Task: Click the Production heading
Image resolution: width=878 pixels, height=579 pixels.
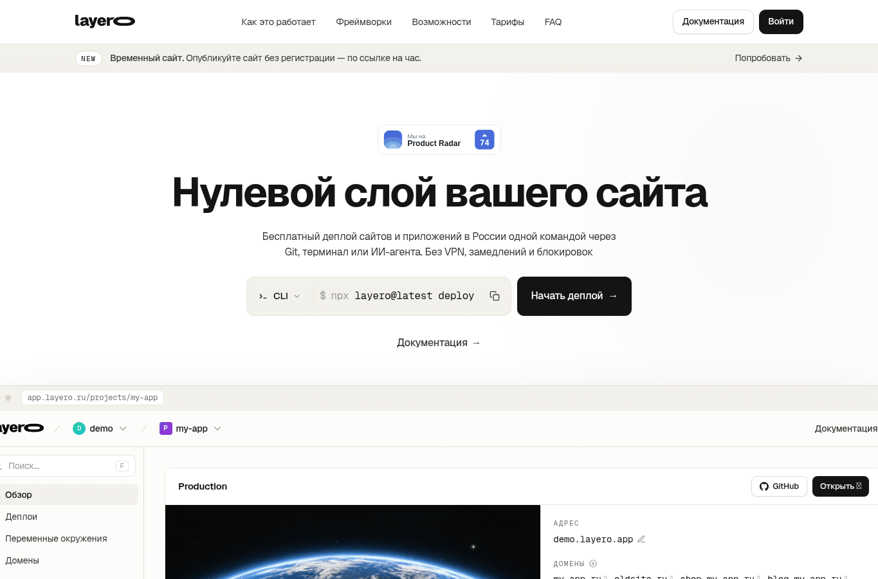Action: click(x=203, y=486)
